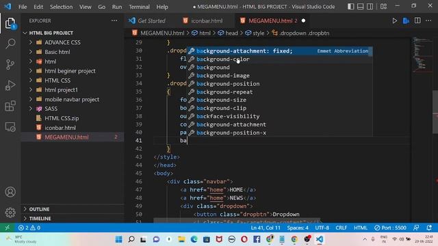Click the feedback icon in status bar
Image resolution: width=438 pixels, height=246 pixels.
click(x=416, y=228)
